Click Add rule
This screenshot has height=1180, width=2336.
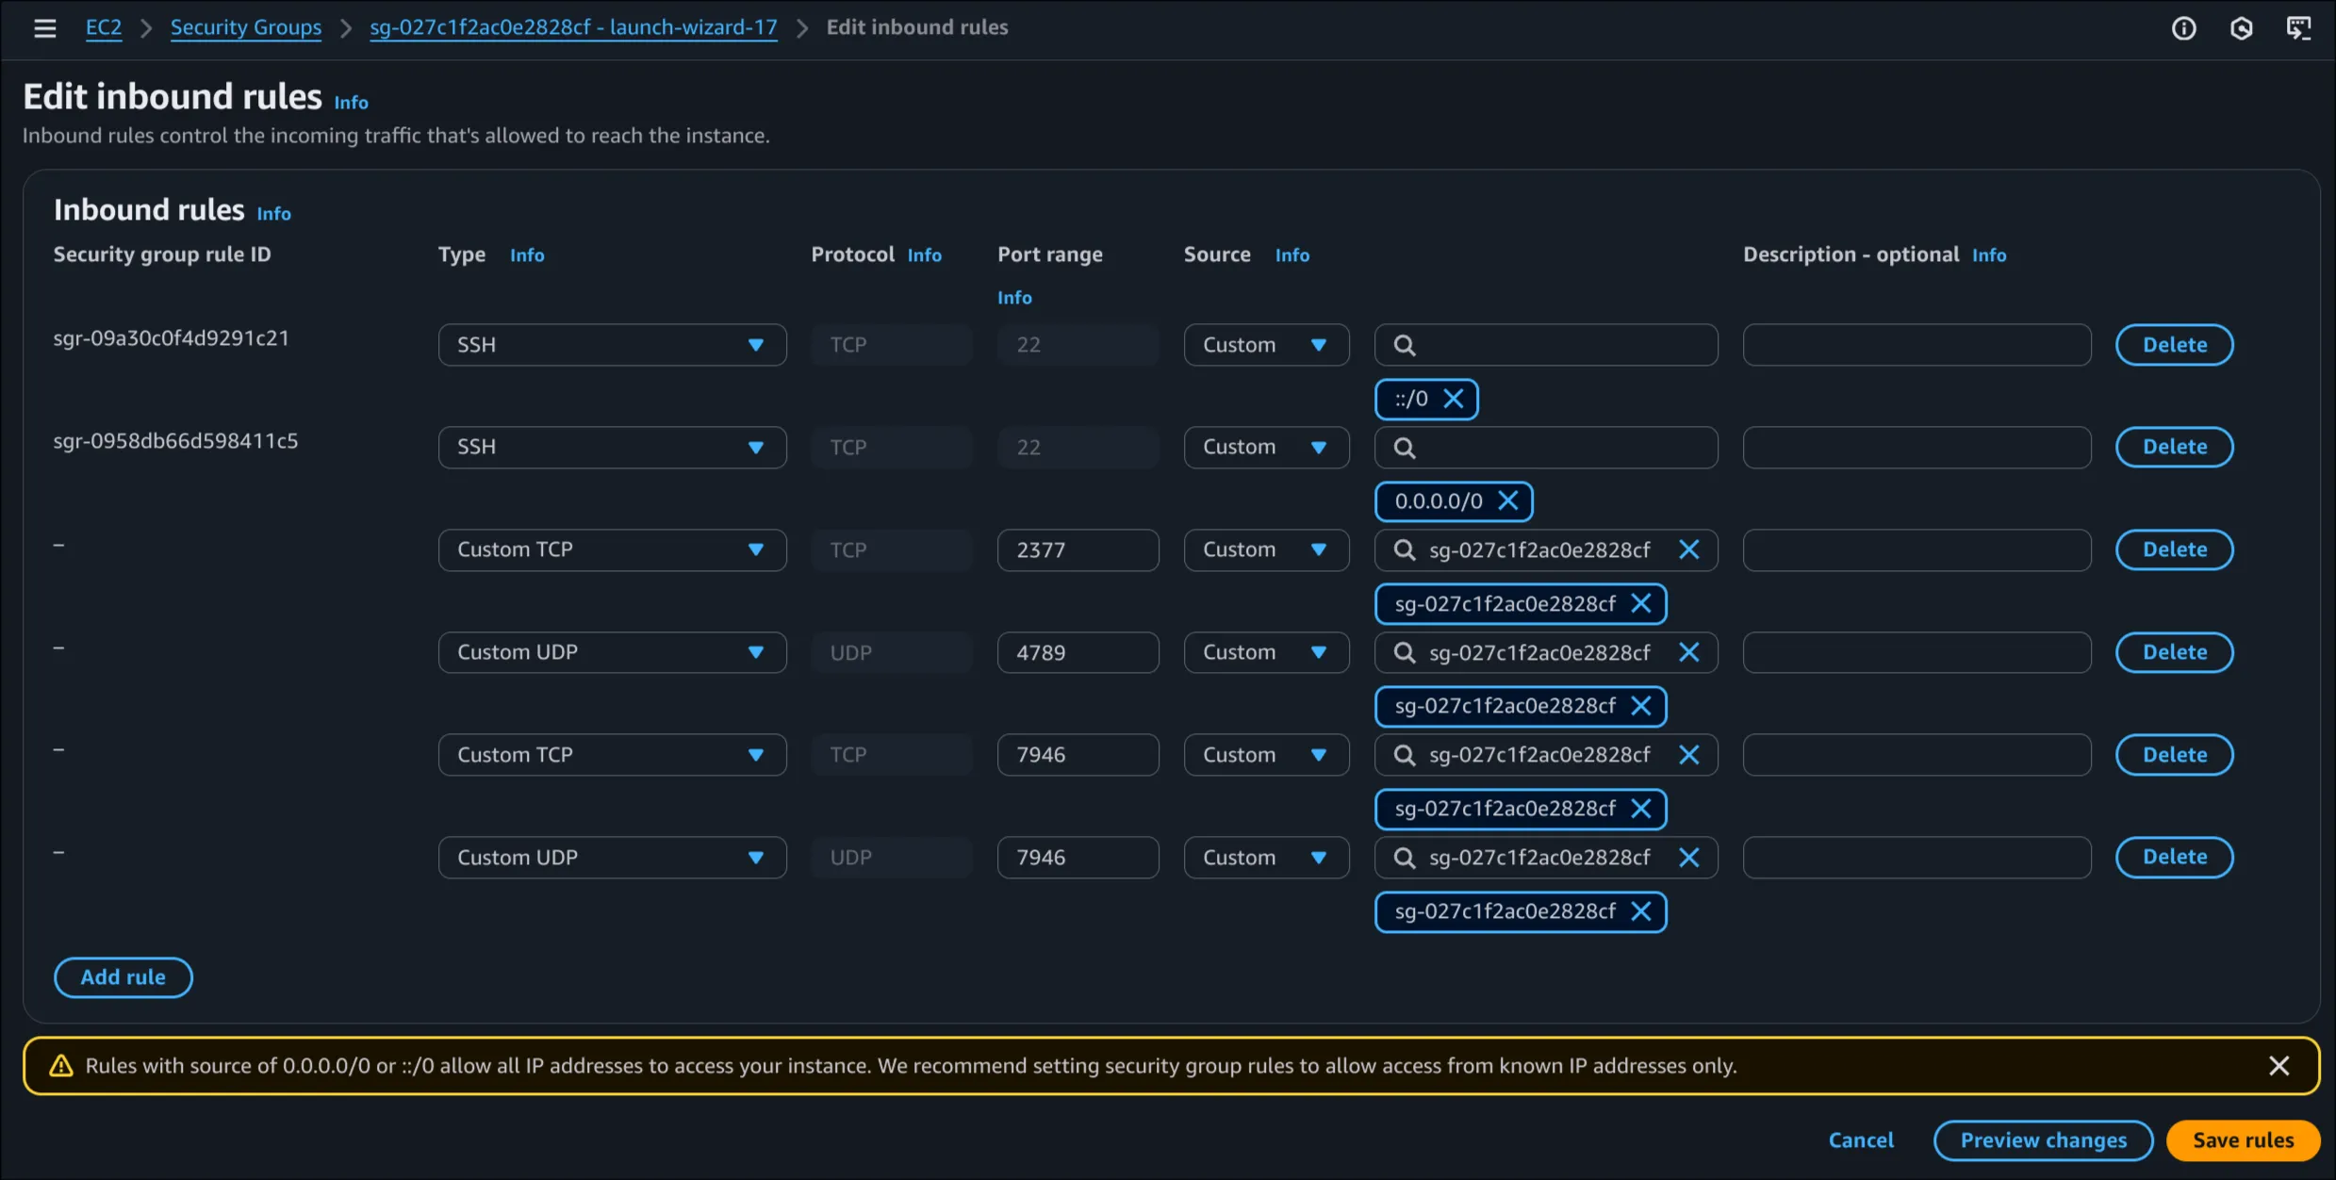tap(123, 977)
